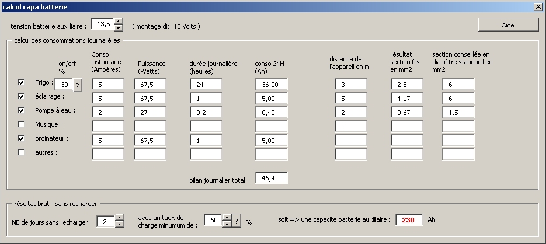Check the autres checkbox
Screen dimensions: 546x244
22,152
